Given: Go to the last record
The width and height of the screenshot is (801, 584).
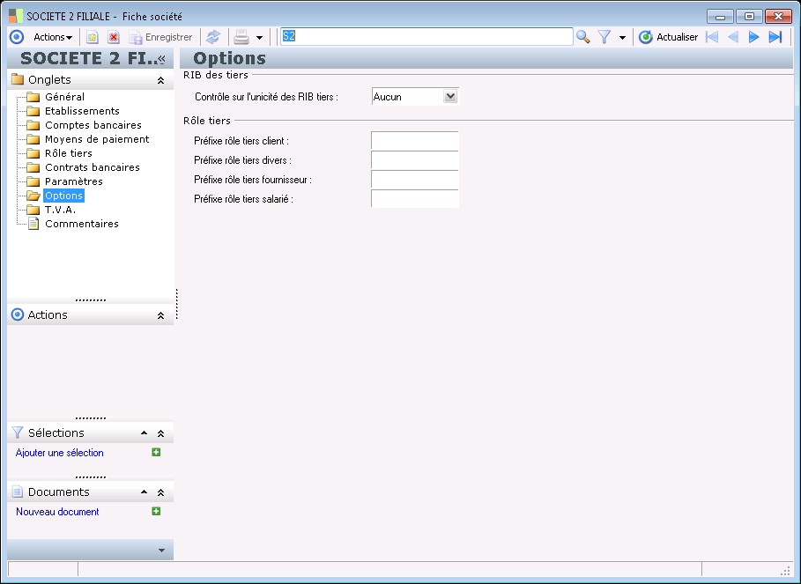Looking at the screenshot, I should click(775, 37).
